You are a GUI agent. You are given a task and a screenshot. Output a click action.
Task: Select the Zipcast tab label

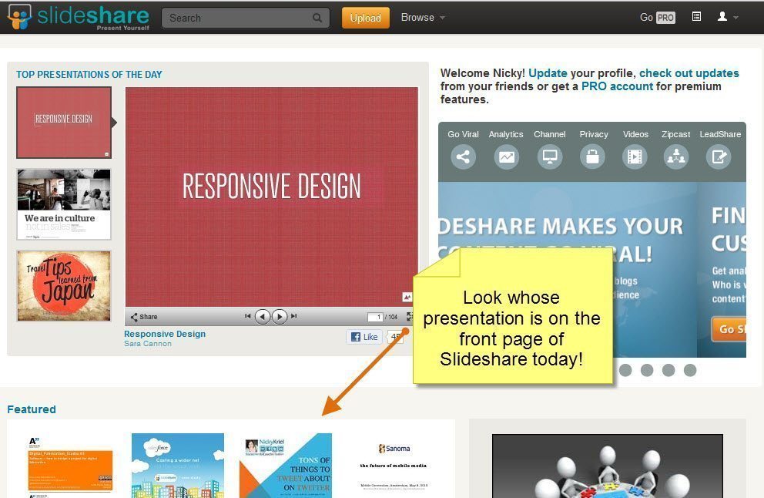point(675,134)
